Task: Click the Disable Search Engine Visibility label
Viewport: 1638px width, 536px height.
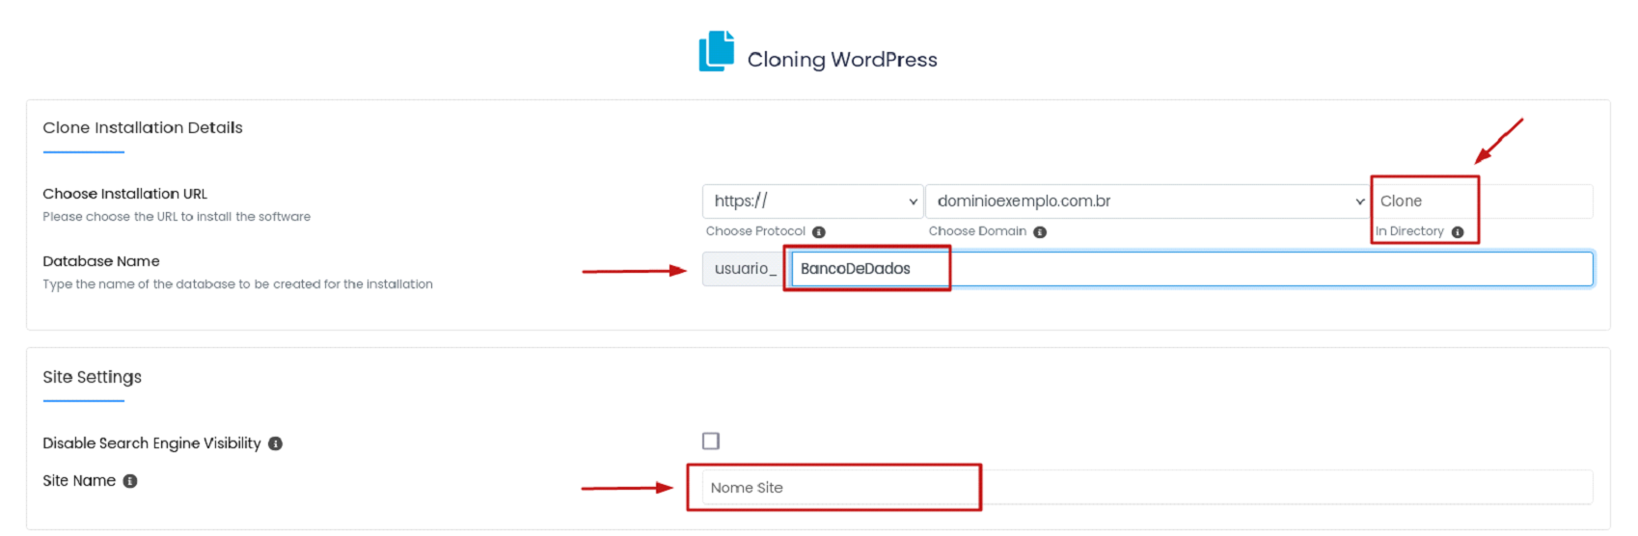Action: pos(151,443)
